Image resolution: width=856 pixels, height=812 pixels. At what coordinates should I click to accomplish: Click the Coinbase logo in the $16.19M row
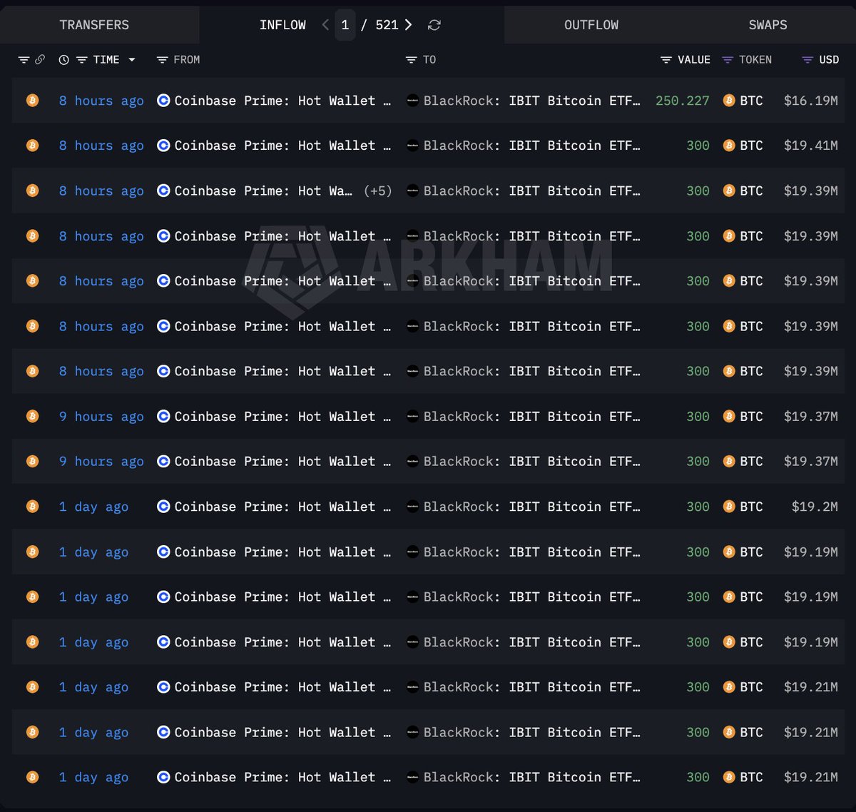(163, 101)
